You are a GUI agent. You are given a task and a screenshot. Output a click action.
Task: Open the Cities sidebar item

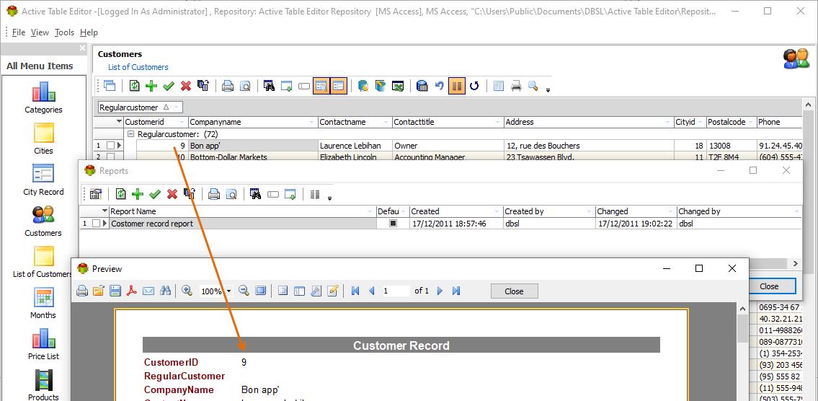point(43,138)
